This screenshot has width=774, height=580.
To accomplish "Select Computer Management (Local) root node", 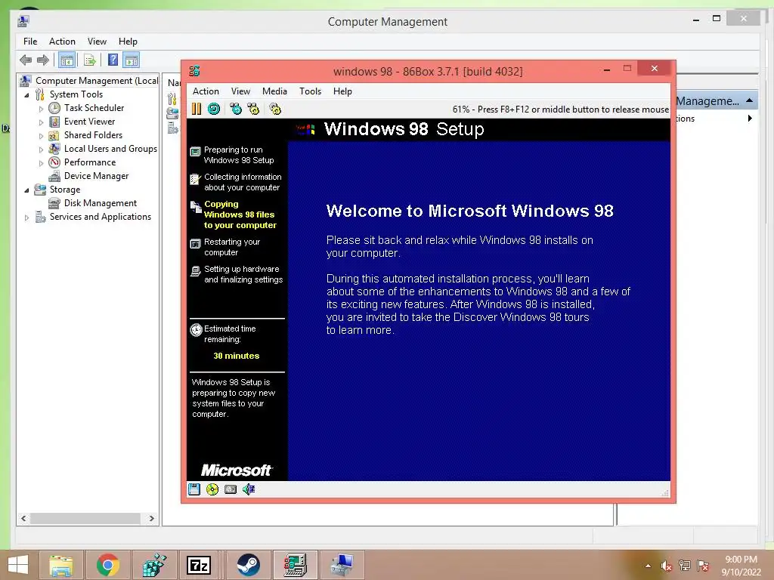I will 97,80.
